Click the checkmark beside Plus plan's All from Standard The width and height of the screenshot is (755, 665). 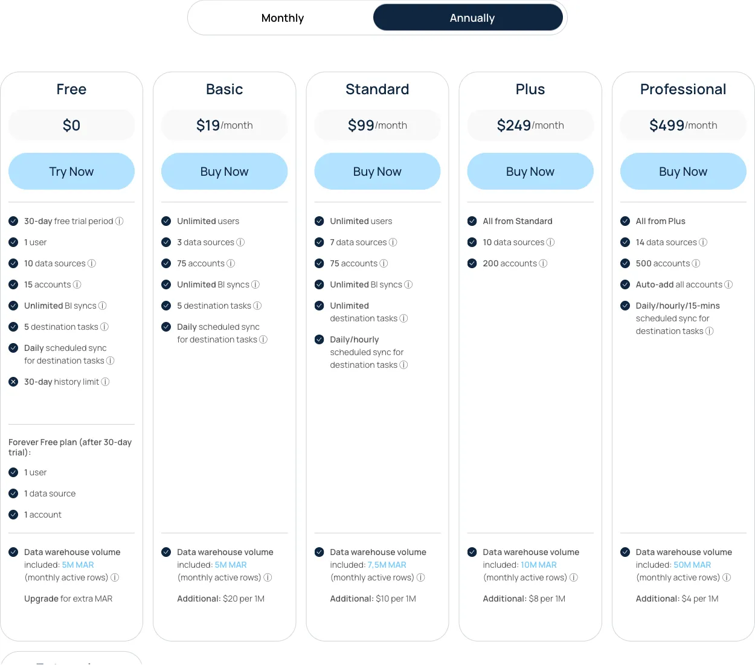(x=472, y=221)
